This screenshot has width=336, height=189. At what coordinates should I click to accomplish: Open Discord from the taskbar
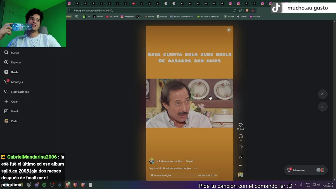pos(36,185)
